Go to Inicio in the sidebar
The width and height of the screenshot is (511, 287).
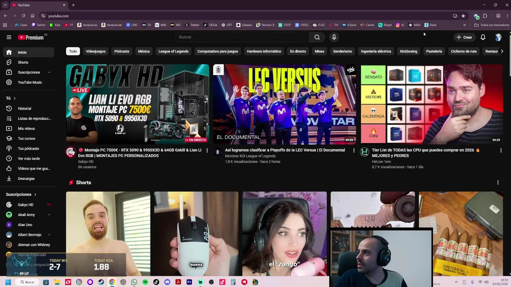pos(28,52)
